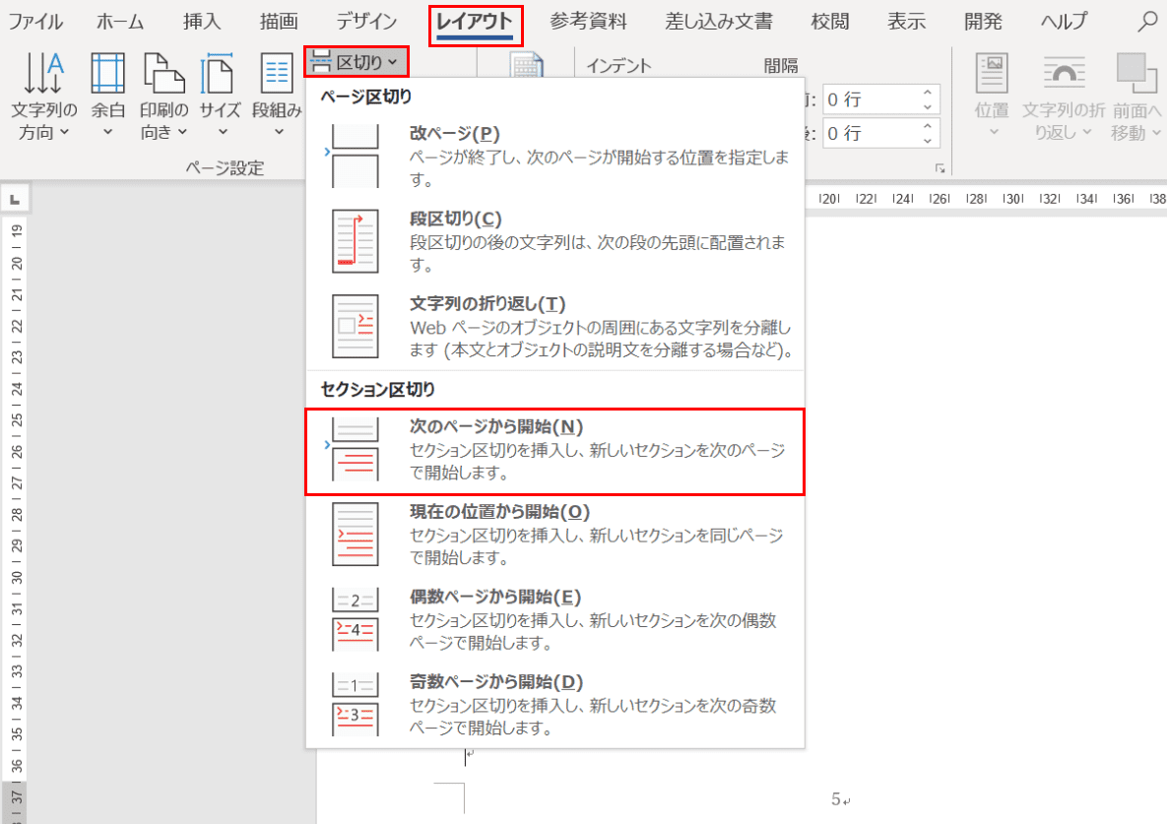Open the 余白 margins menu
1167x824 pixels.
point(108,96)
